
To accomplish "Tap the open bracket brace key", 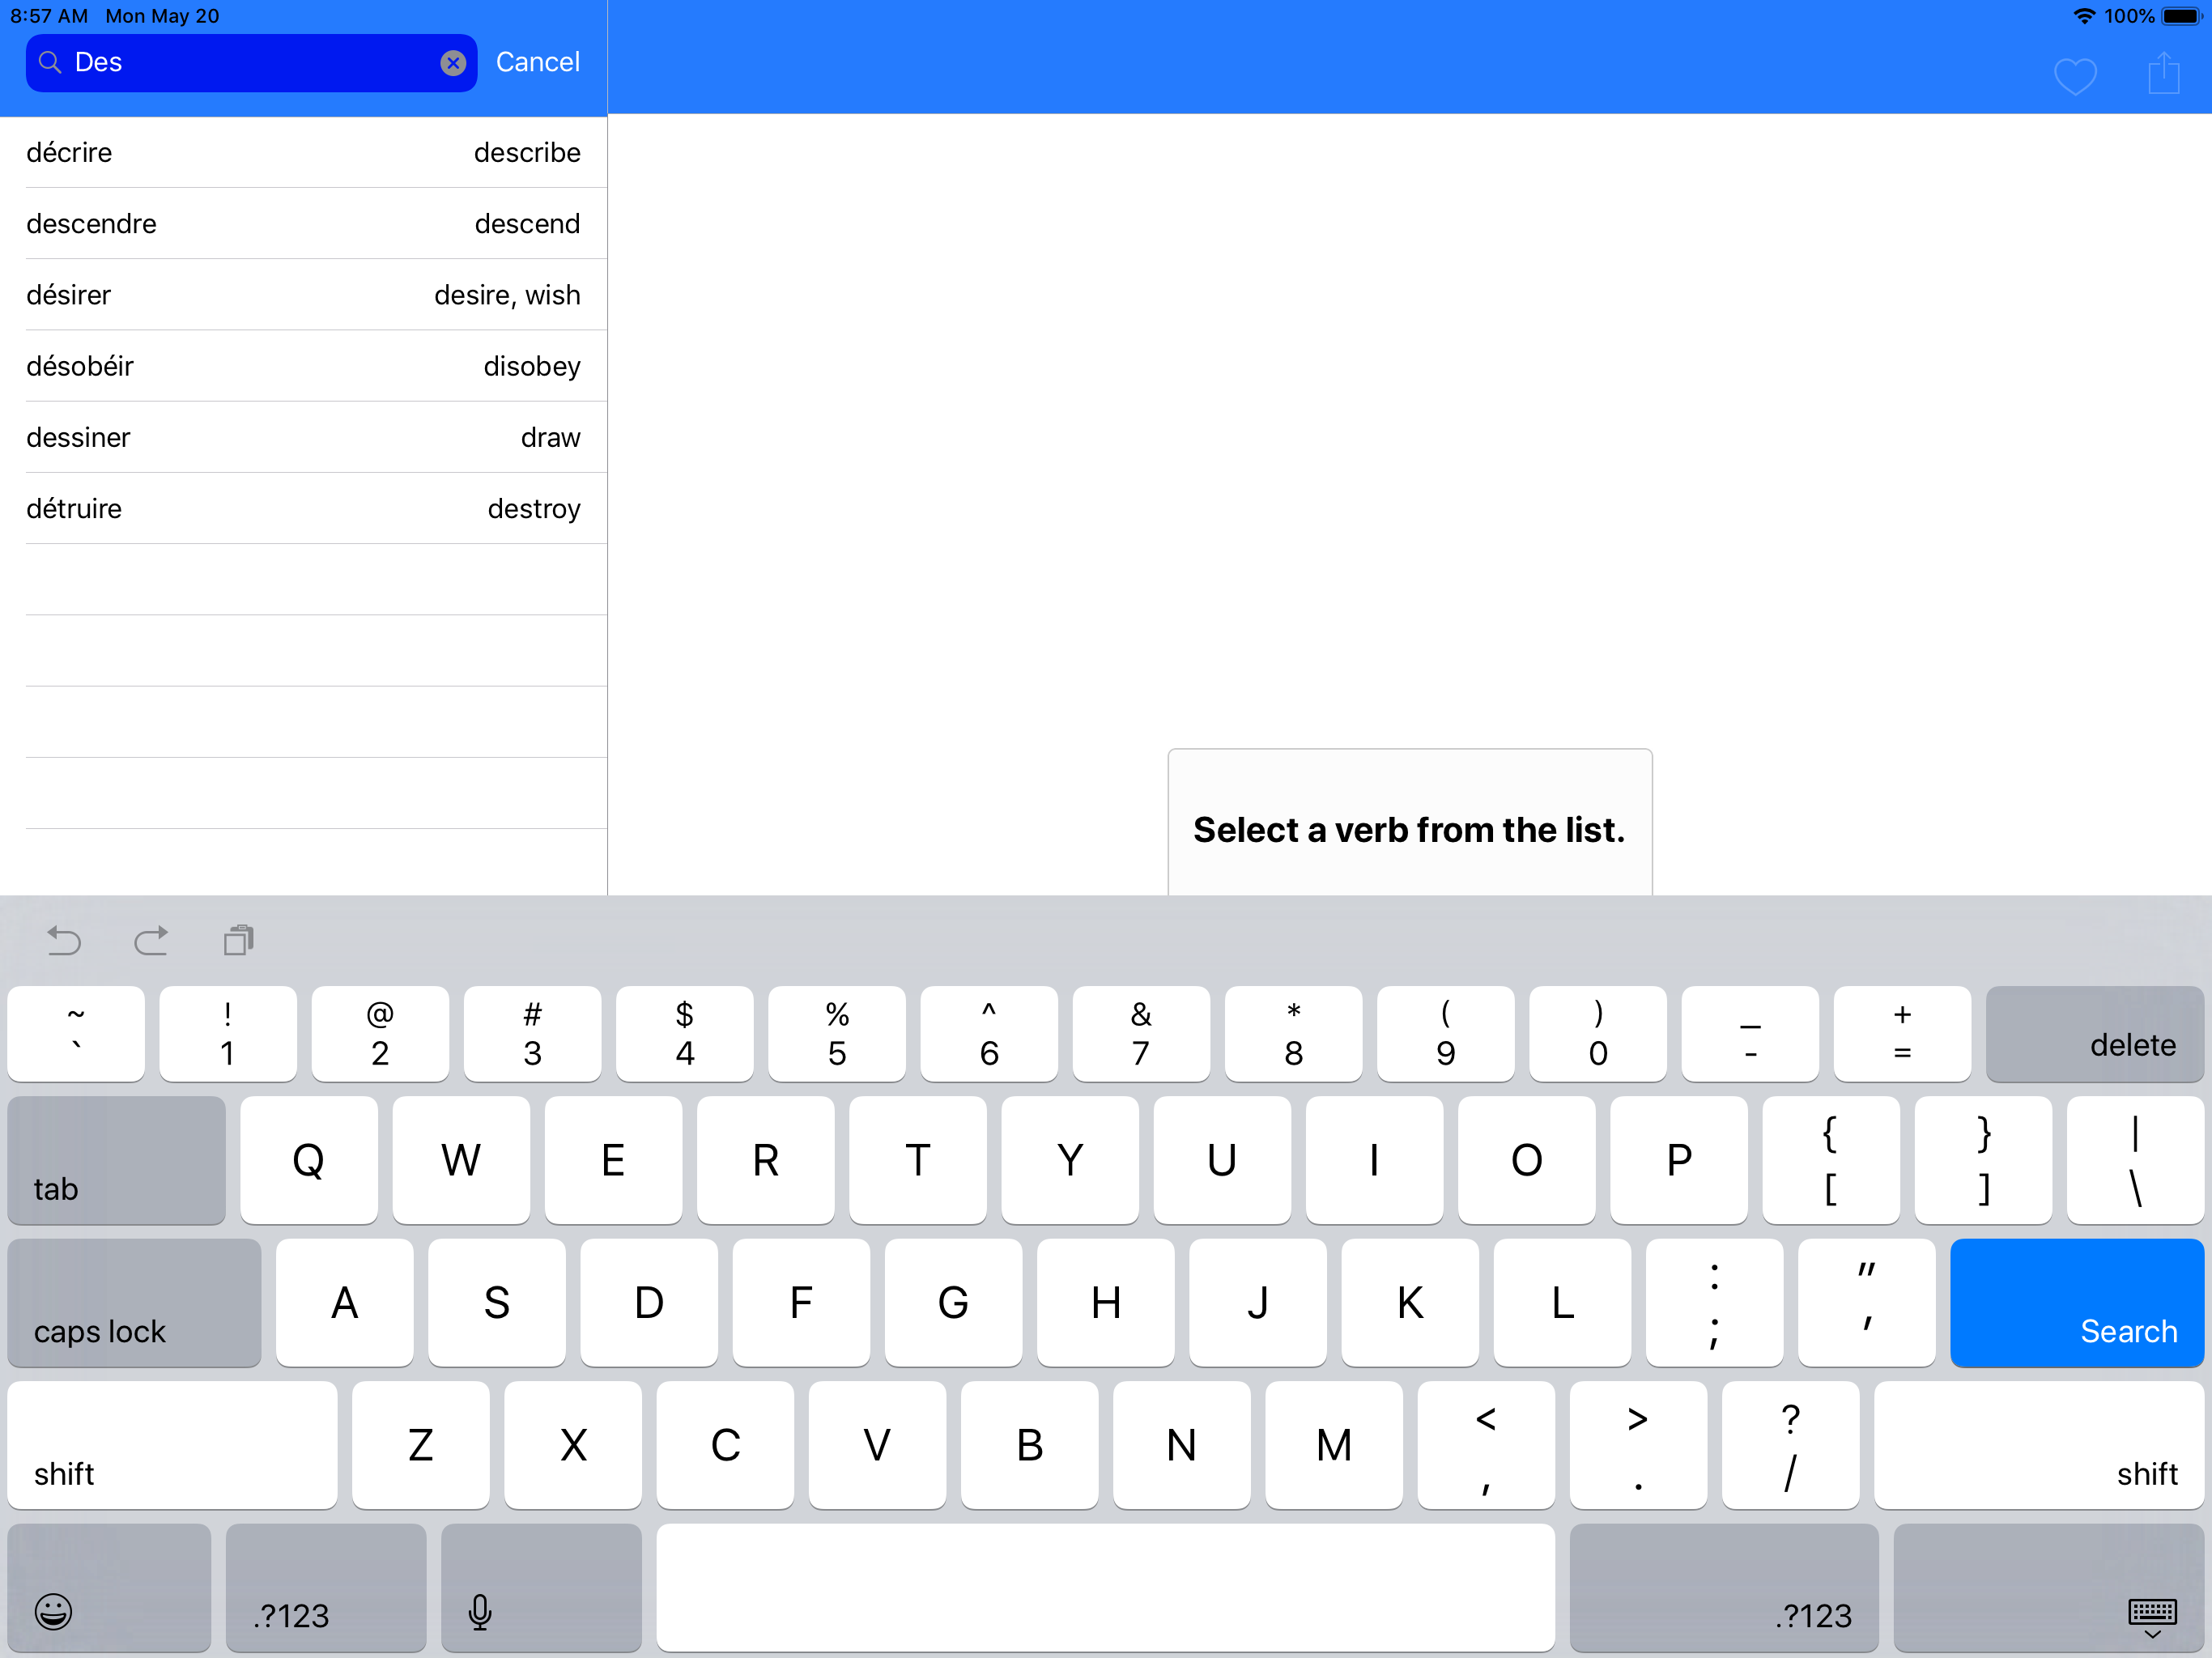I will click(1831, 1160).
